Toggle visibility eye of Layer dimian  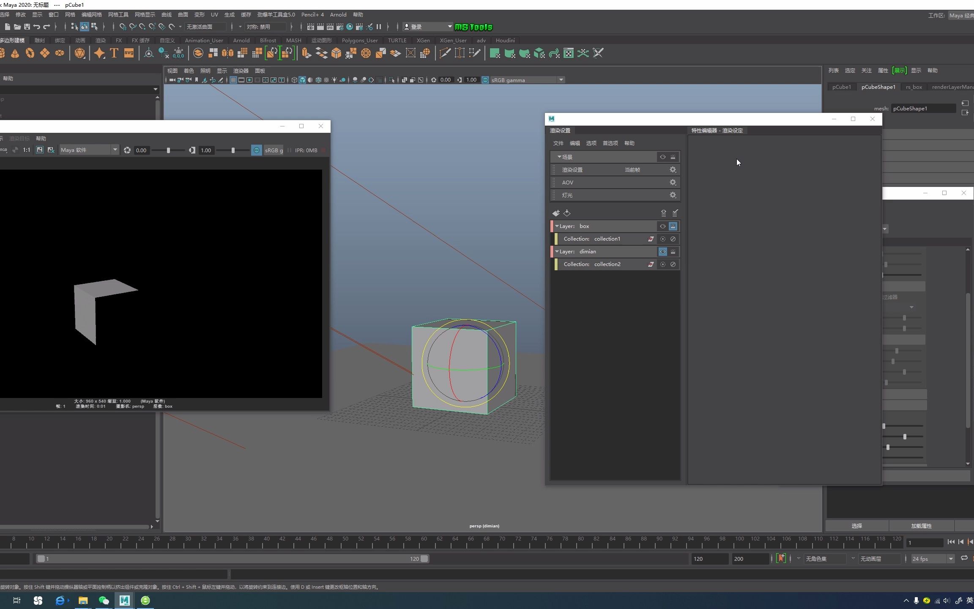point(662,252)
